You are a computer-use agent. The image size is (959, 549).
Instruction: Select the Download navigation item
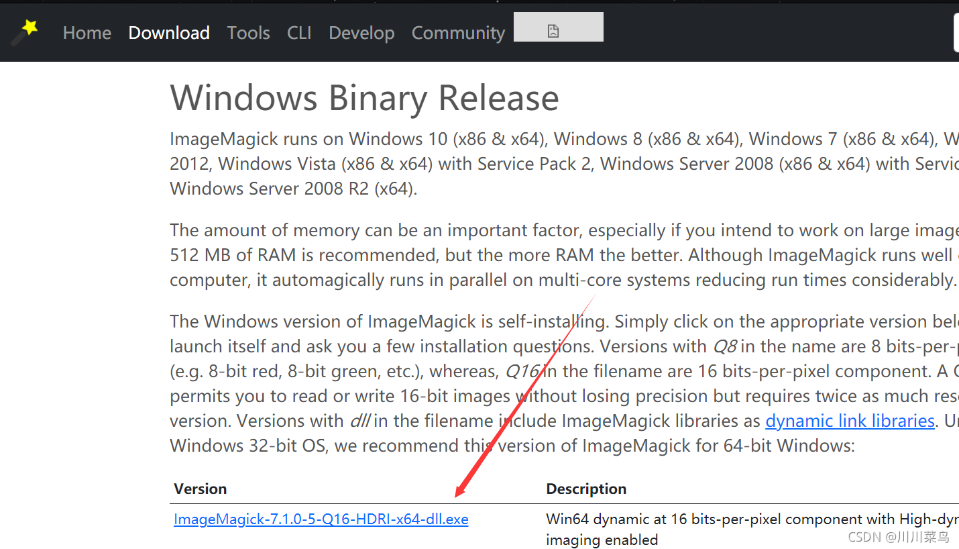click(169, 33)
